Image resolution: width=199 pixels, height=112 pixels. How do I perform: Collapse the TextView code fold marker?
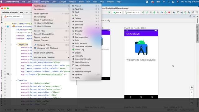11,80
